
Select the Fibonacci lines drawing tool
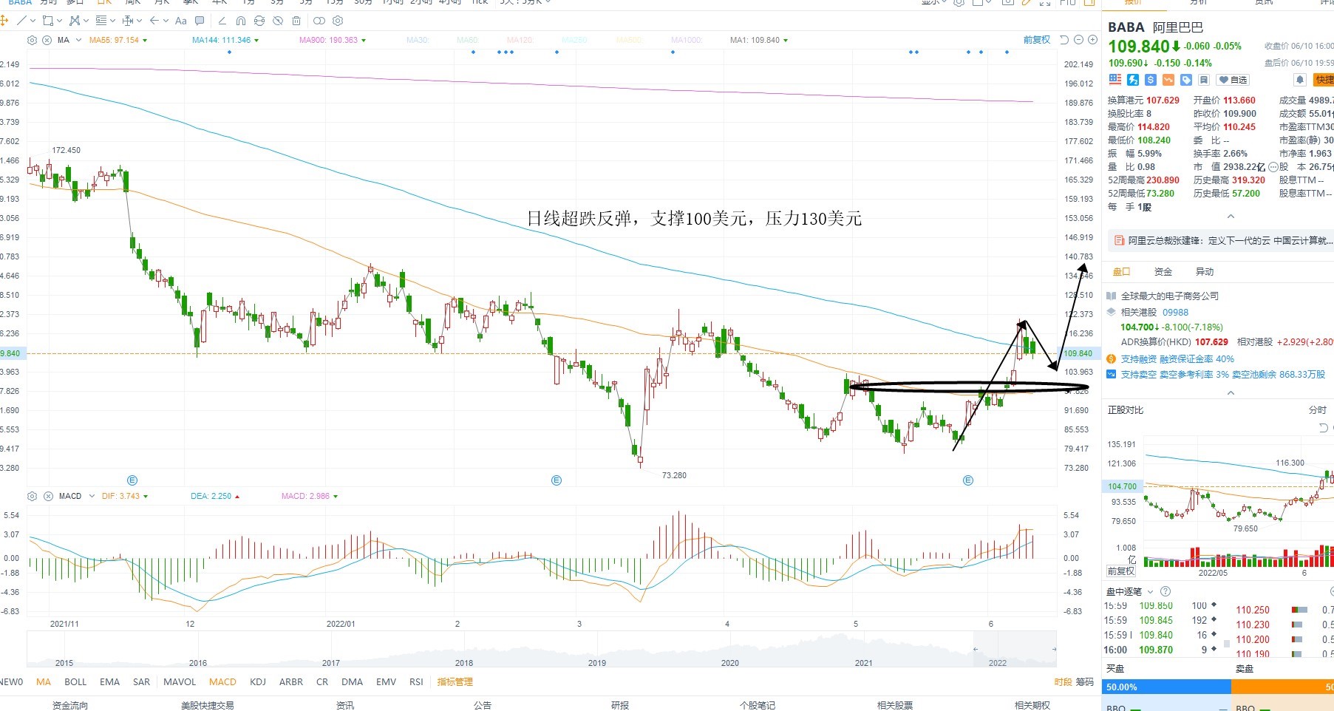coord(101,21)
